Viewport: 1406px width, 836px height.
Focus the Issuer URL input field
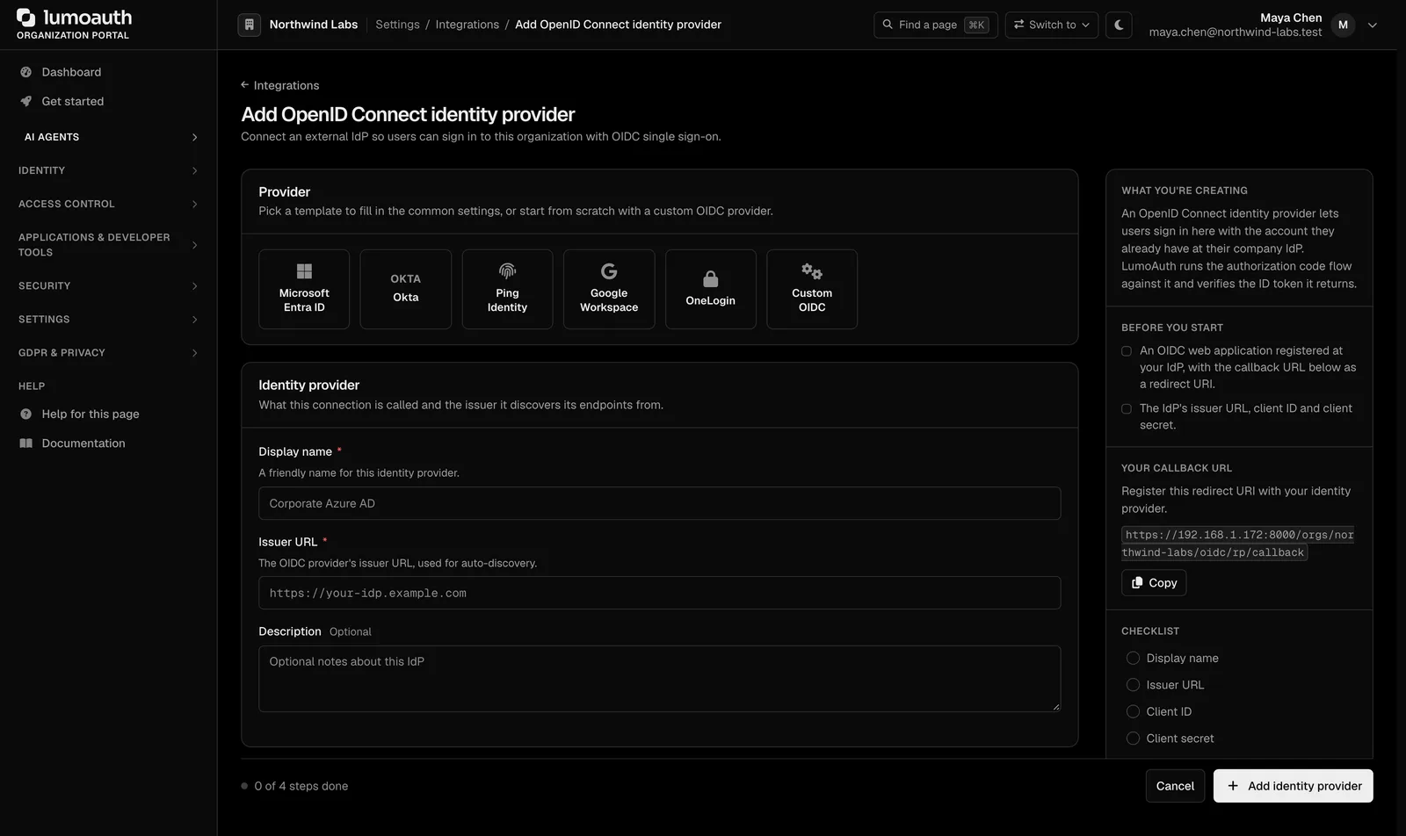[x=659, y=593]
